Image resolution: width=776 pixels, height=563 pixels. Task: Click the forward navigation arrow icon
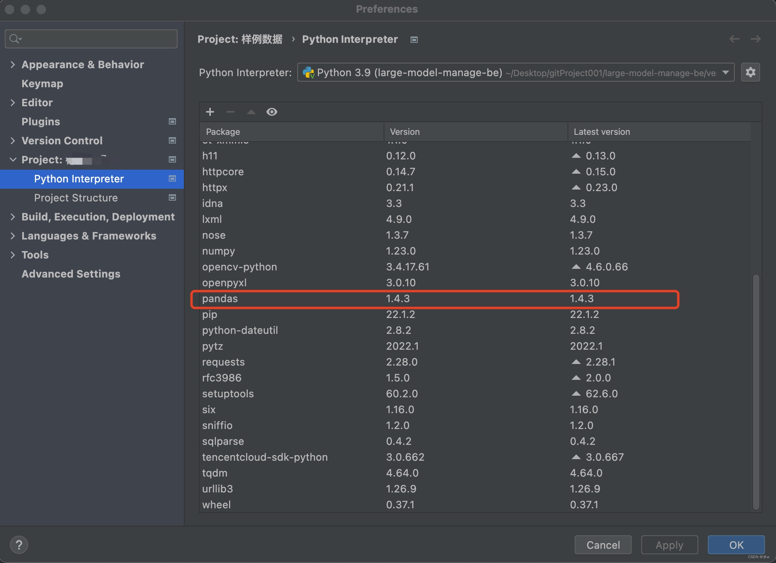pos(755,39)
